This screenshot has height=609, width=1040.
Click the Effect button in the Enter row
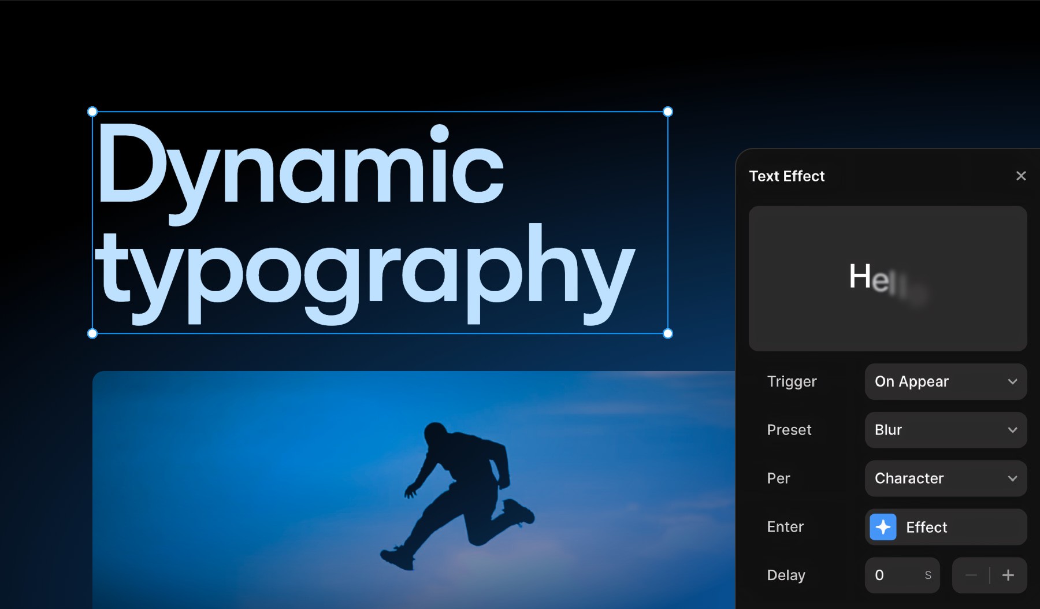coord(946,526)
